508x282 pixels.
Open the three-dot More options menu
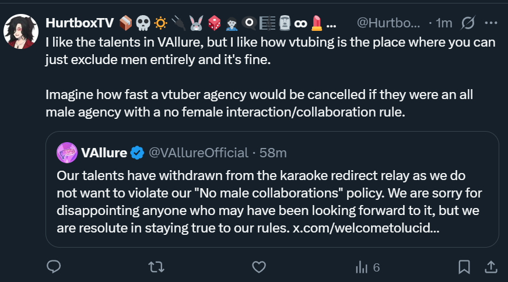click(491, 23)
